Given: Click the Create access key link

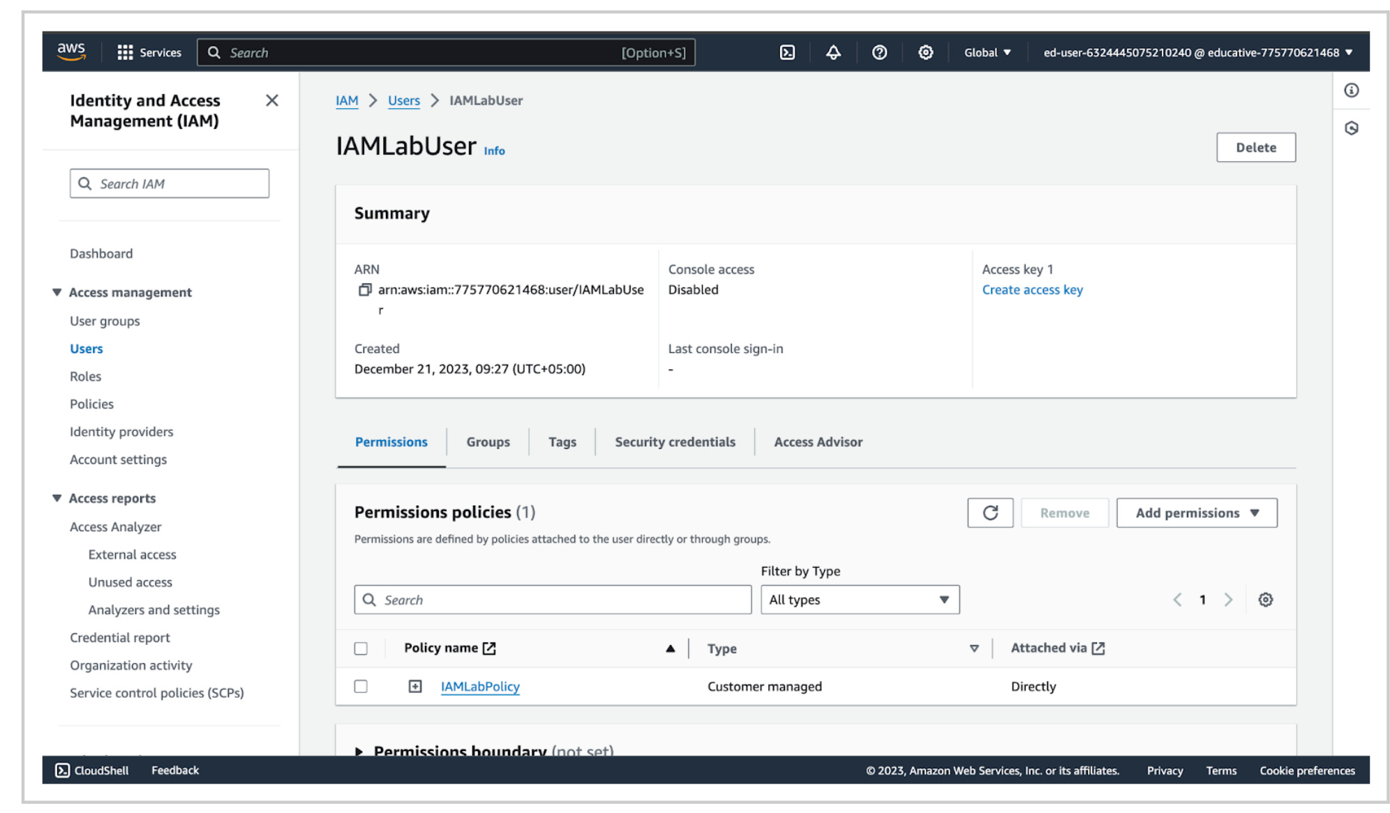Looking at the screenshot, I should (1032, 289).
